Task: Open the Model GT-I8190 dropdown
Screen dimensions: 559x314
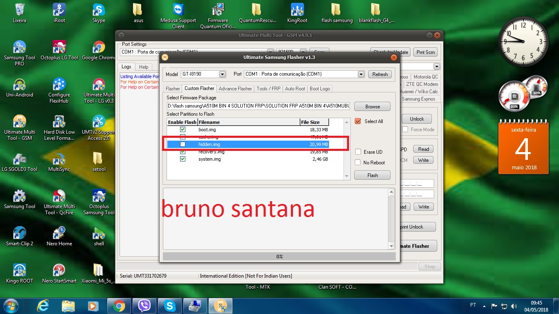Action: coord(222,74)
